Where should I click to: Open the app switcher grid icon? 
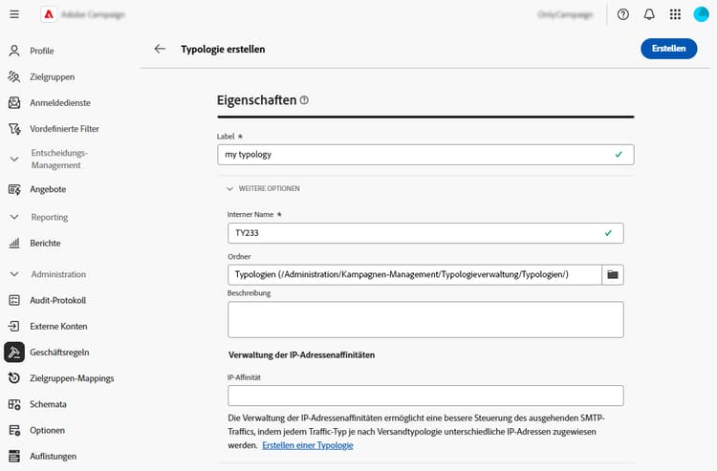click(675, 15)
